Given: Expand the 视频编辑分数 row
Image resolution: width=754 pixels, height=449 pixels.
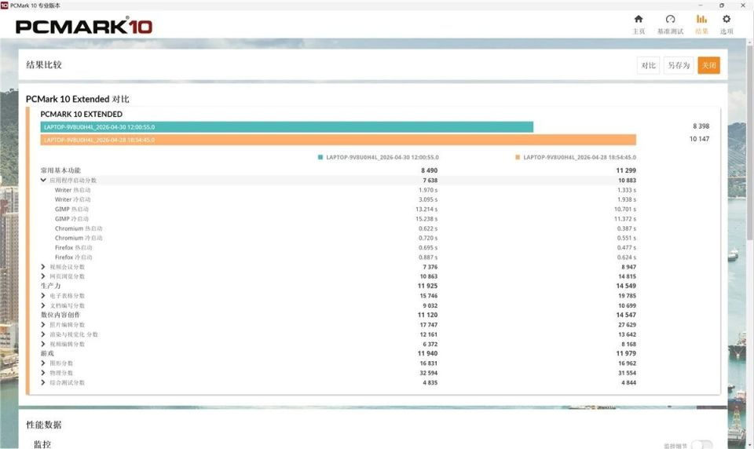Looking at the screenshot, I should [43, 344].
